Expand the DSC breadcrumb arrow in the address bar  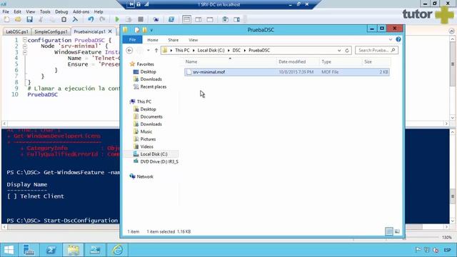tap(244, 51)
